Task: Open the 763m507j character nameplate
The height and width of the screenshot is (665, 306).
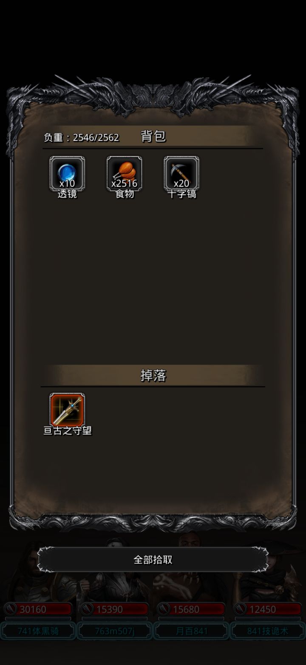Action: [115, 631]
